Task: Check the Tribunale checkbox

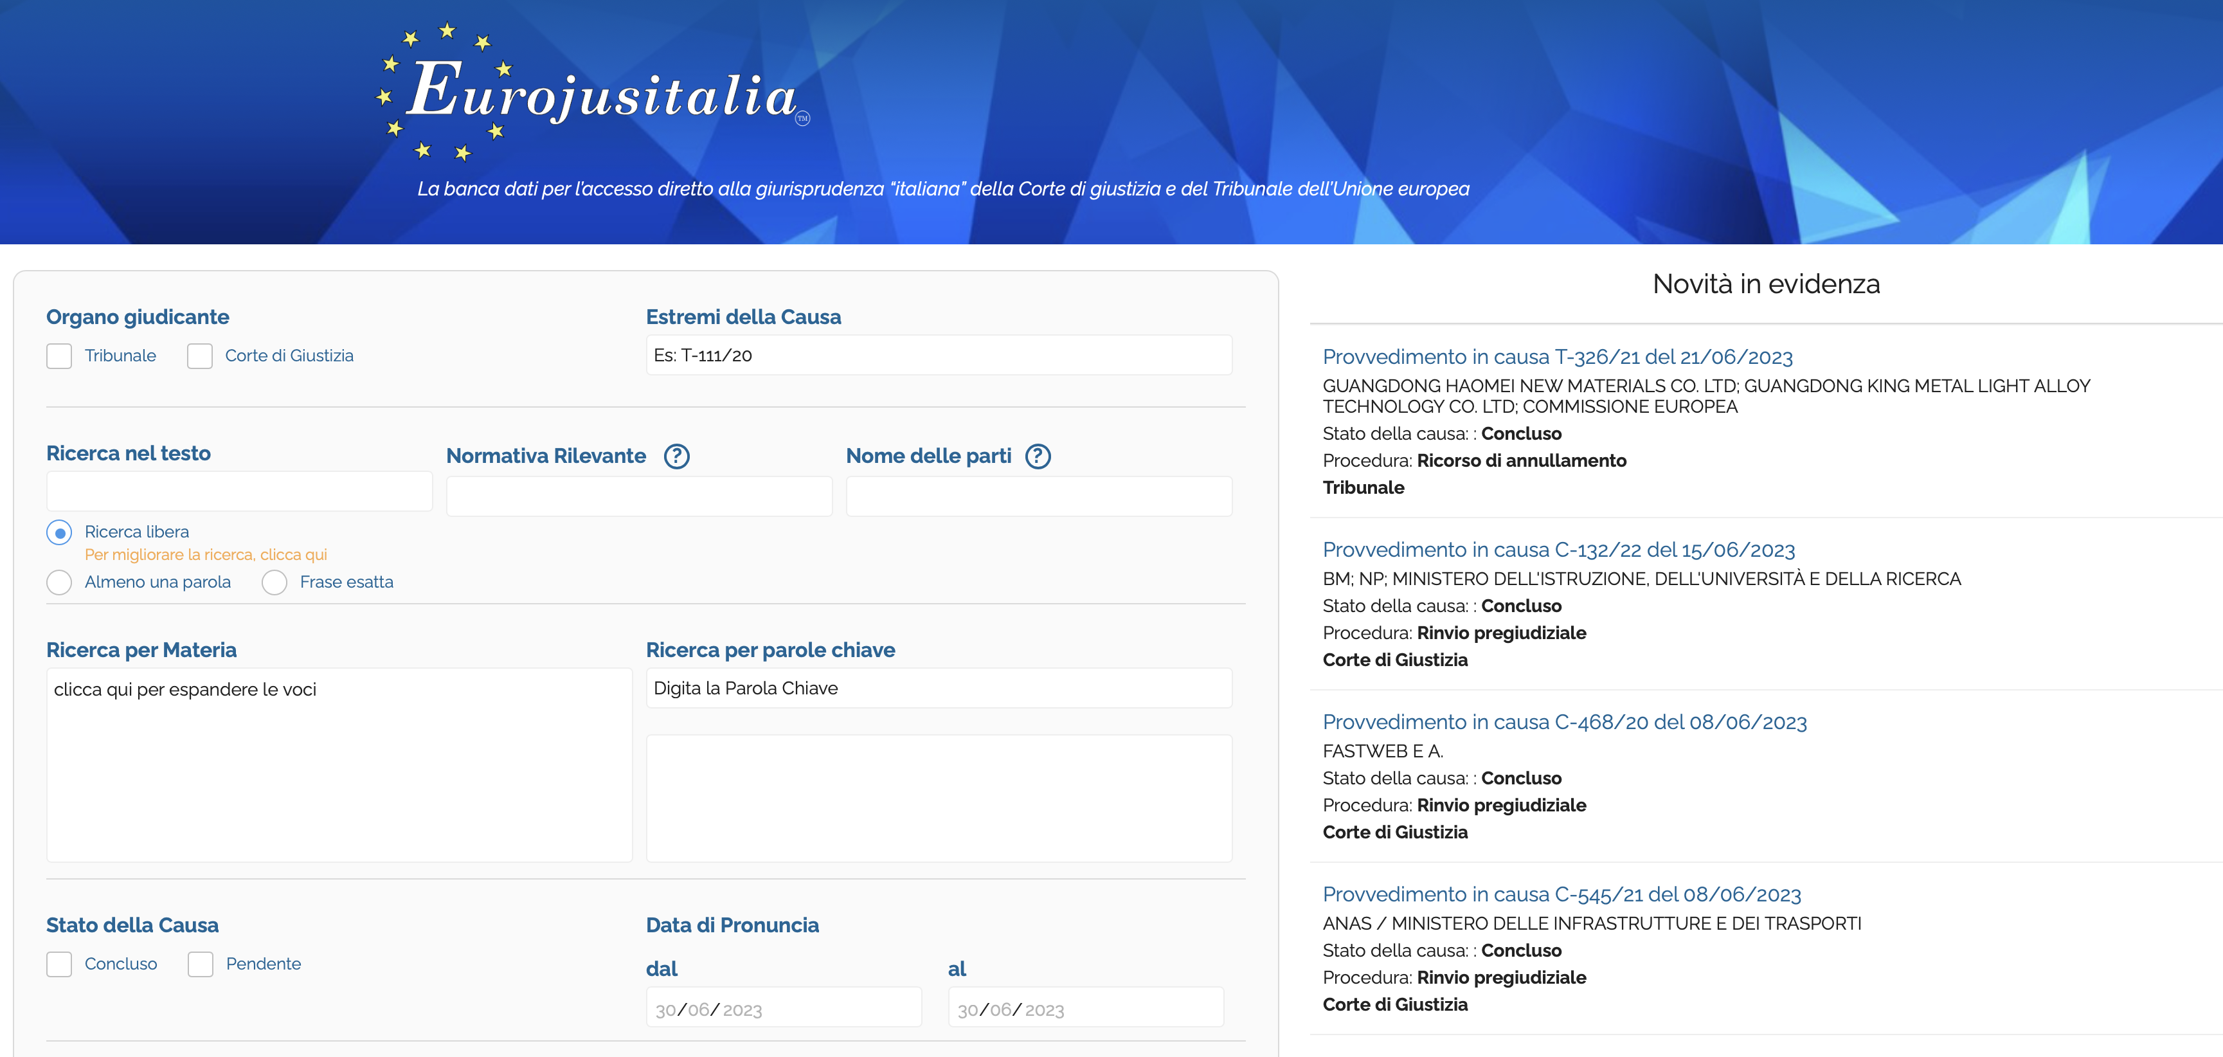Action: [x=60, y=356]
